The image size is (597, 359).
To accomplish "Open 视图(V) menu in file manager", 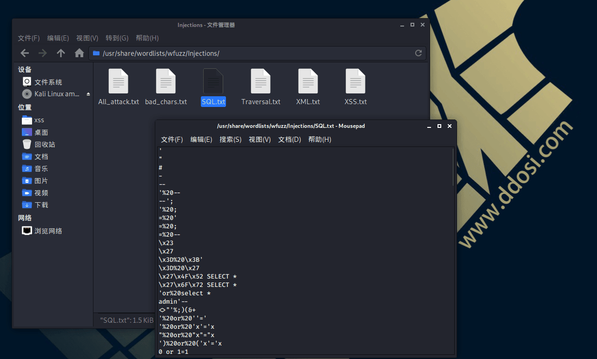I will point(87,38).
